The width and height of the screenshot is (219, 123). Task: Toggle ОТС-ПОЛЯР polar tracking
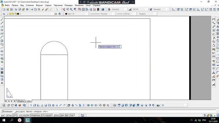pos(24,115)
